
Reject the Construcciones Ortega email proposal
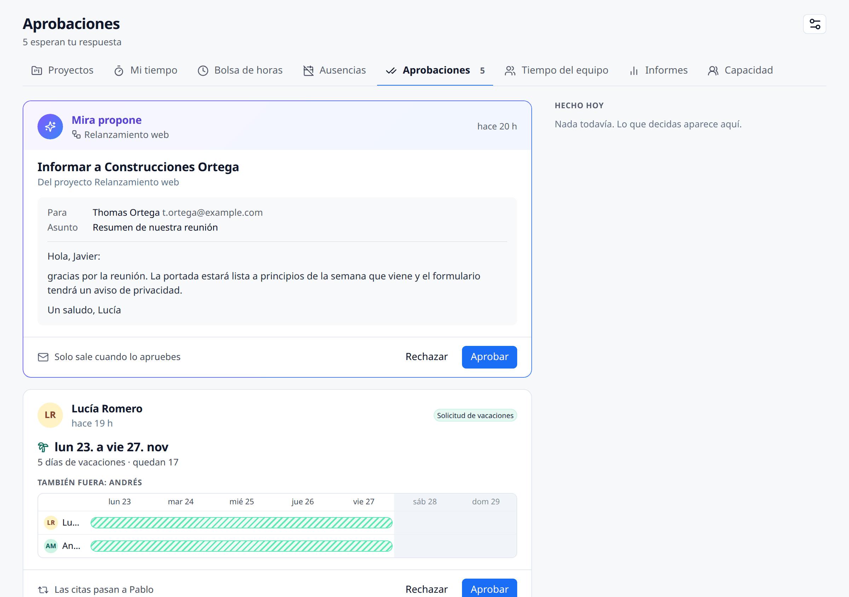[x=426, y=357]
